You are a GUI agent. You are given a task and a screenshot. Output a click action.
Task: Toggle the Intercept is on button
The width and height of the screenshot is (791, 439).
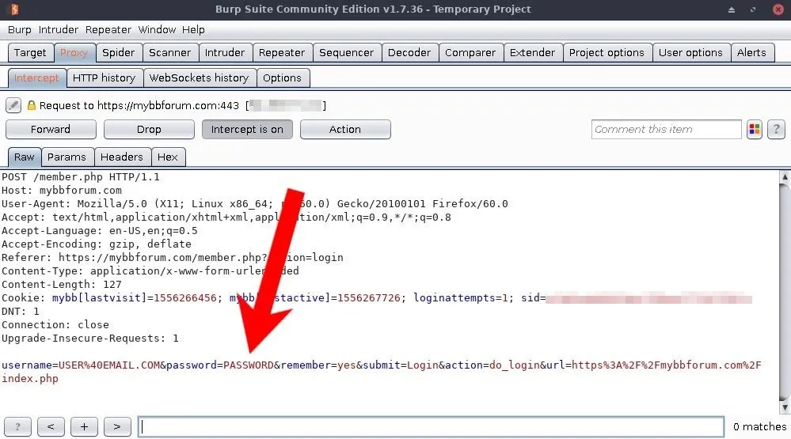point(247,130)
